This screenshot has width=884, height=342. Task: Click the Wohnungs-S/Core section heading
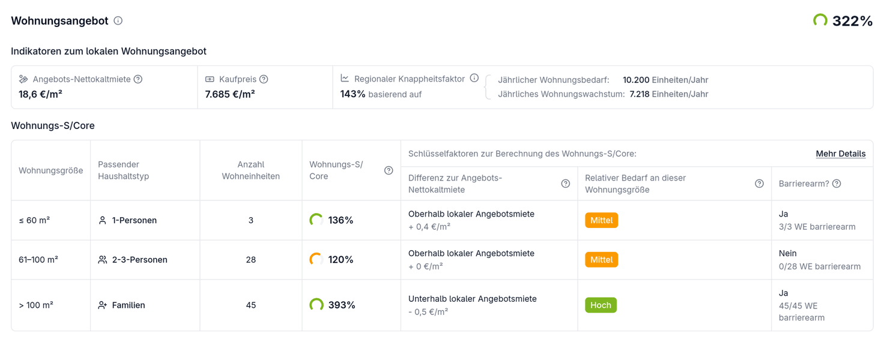tap(53, 126)
